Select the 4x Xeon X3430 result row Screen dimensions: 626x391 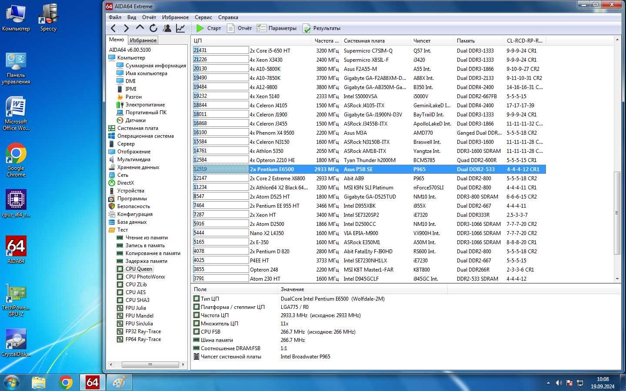pyautogui.click(x=369, y=60)
